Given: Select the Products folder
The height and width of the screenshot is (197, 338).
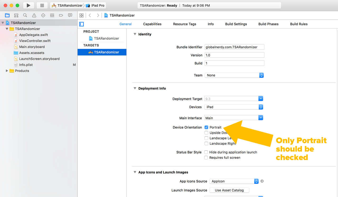Looking at the screenshot, I should coord(22,71).
